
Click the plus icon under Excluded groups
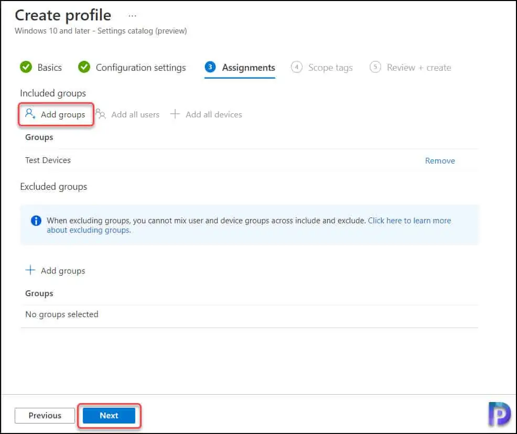tap(30, 270)
